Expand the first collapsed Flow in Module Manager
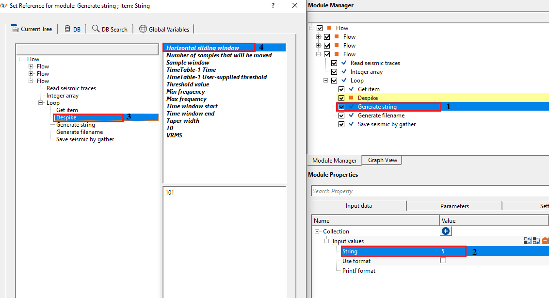 pos(319,37)
